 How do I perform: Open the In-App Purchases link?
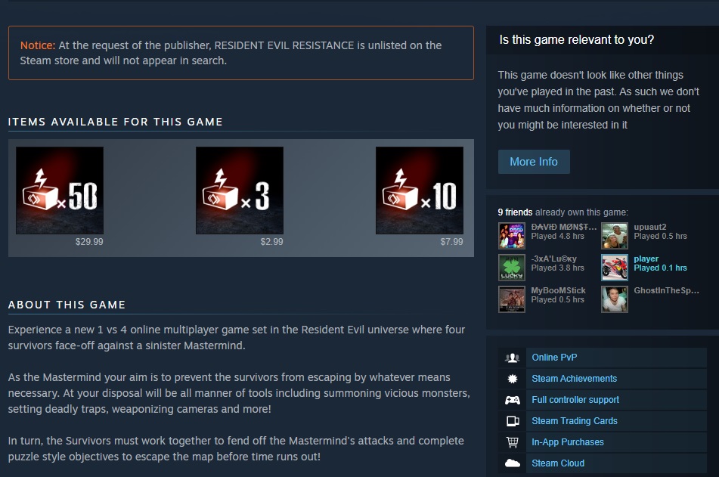pos(568,441)
